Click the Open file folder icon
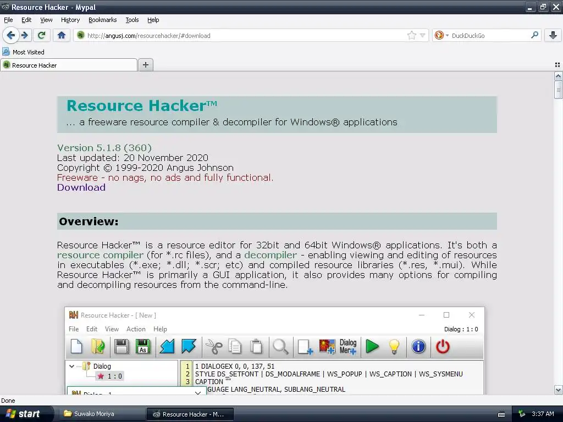Image resolution: width=563 pixels, height=422 pixels. click(x=98, y=347)
